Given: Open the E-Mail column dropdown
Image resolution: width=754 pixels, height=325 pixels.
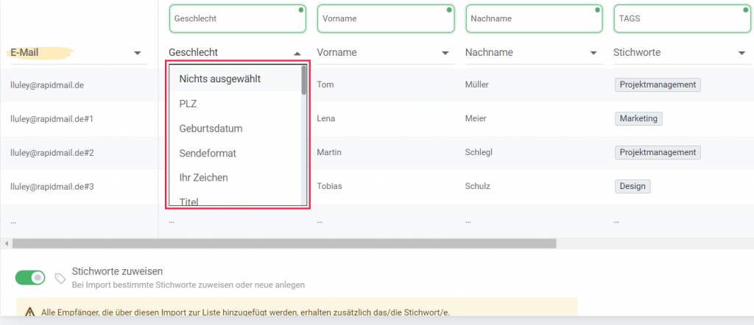Looking at the screenshot, I should [138, 53].
